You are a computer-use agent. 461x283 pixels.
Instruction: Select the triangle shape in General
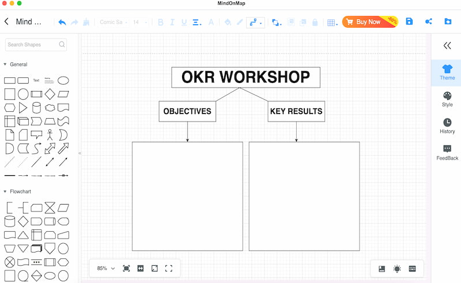pyautogui.click(x=22, y=108)
